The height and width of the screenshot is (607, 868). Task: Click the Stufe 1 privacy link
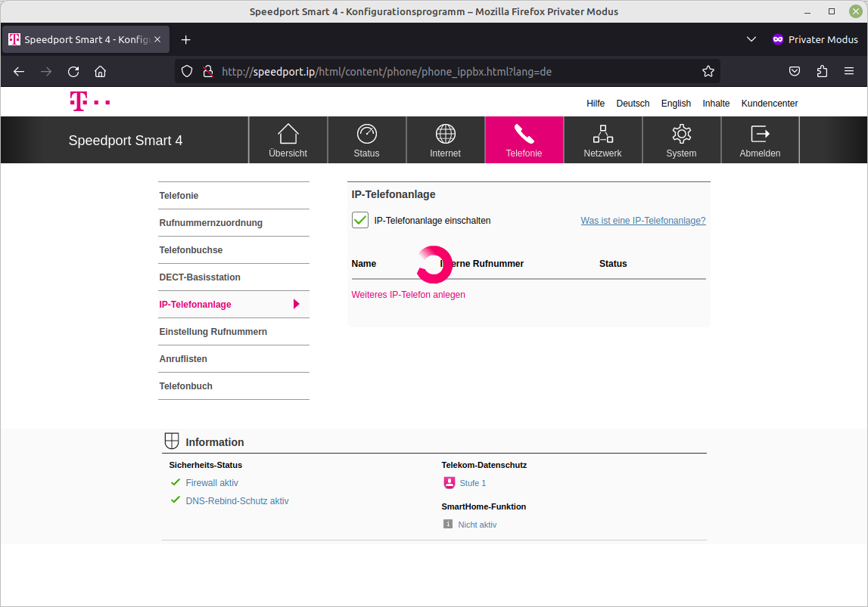click(x=473, y=483)
